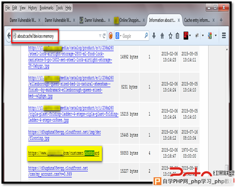Screen dimensions: 236x188
Task: Open a new tab with plus button
Action: pos(221,20)
